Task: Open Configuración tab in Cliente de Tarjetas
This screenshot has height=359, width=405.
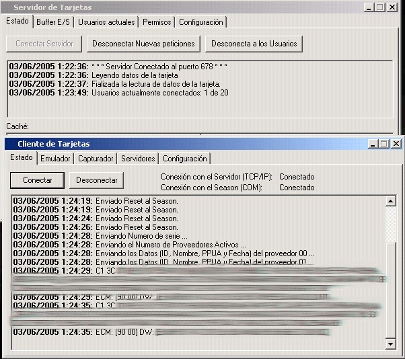Action: 184,159
